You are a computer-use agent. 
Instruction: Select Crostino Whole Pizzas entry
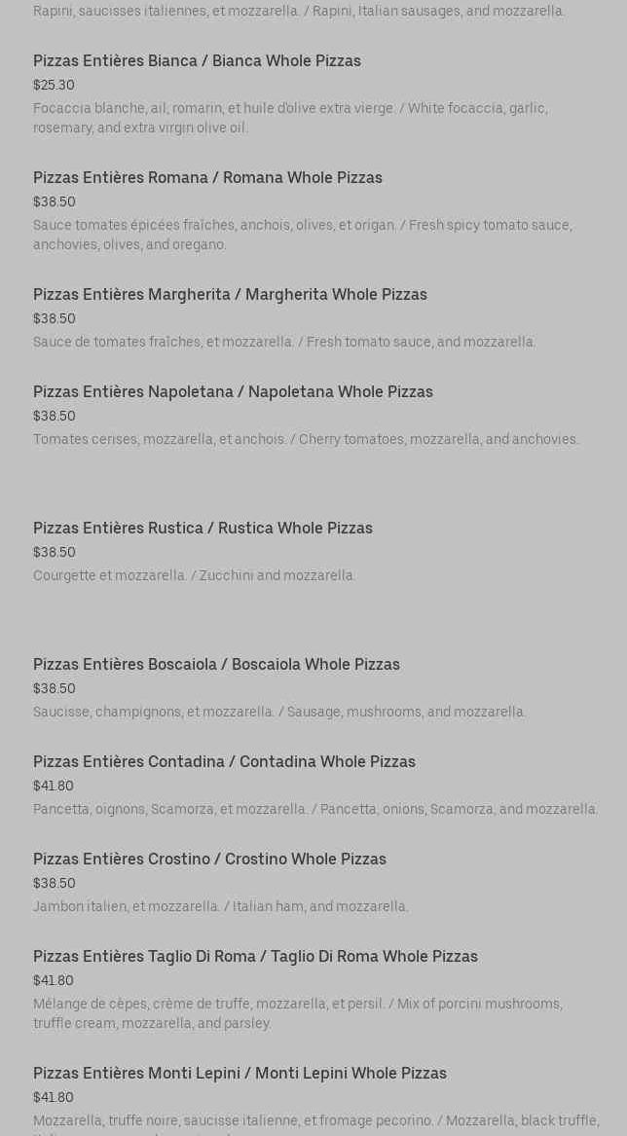[x=209, y=859]
